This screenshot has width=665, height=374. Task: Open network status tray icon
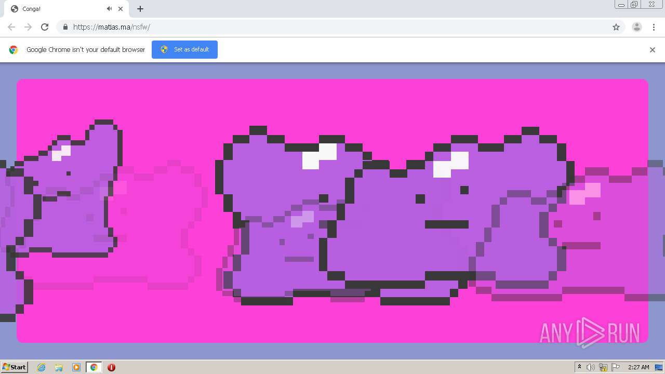(x=603, y=367)
